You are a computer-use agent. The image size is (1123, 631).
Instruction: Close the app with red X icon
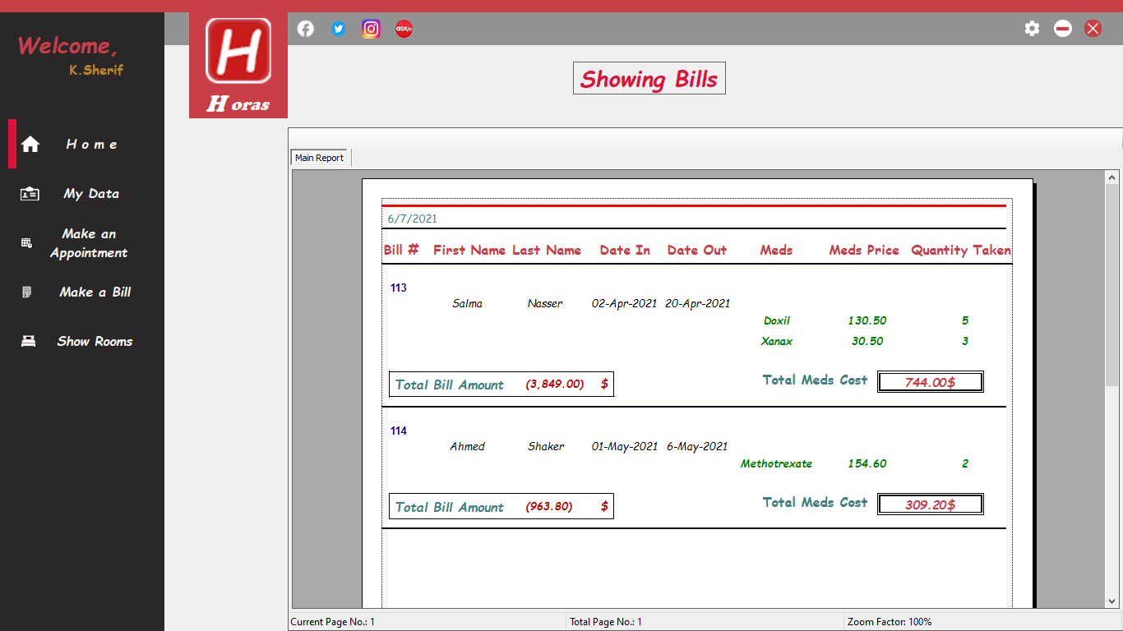pyautogui.click(x=1093, y=29)
